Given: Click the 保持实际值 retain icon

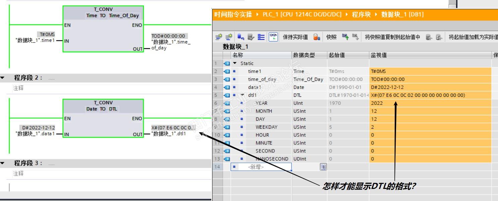Looking at the screenshot, I should [x=317, y=37].
